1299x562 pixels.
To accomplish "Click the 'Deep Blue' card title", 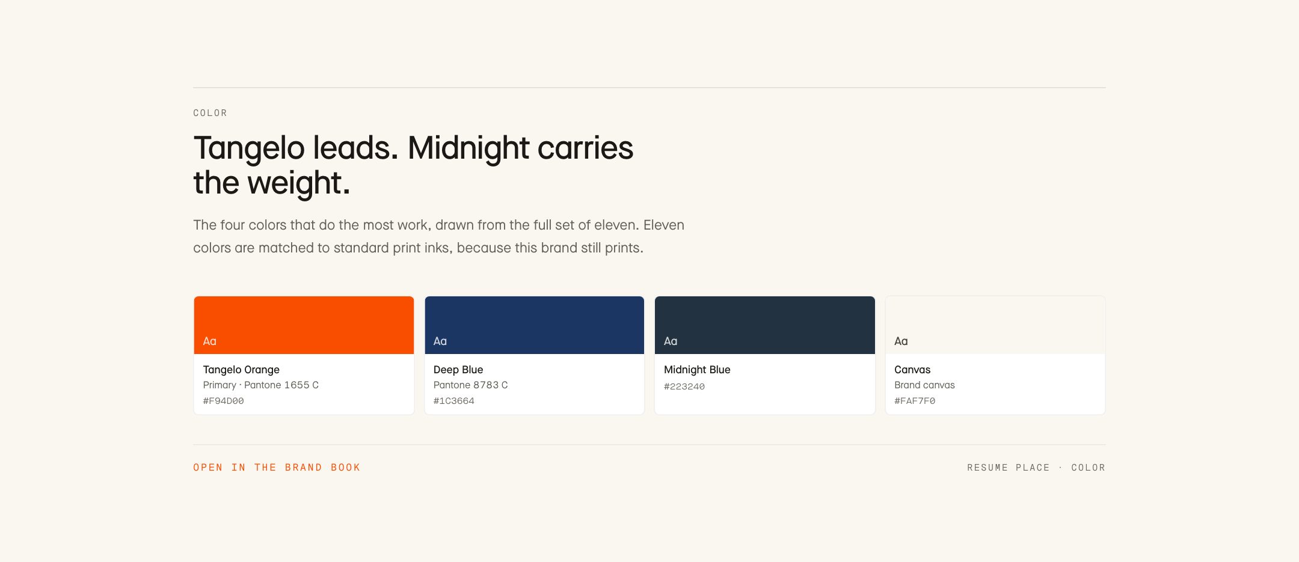I will click(x=458, y=370).
